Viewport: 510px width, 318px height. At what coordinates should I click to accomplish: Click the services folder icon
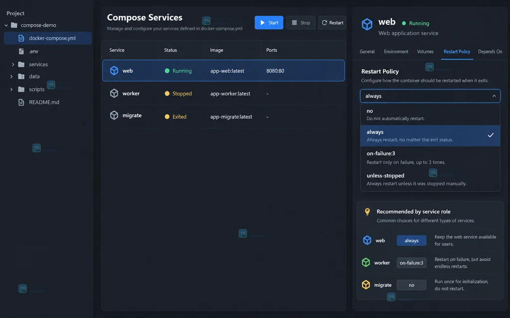coord(21,64)
